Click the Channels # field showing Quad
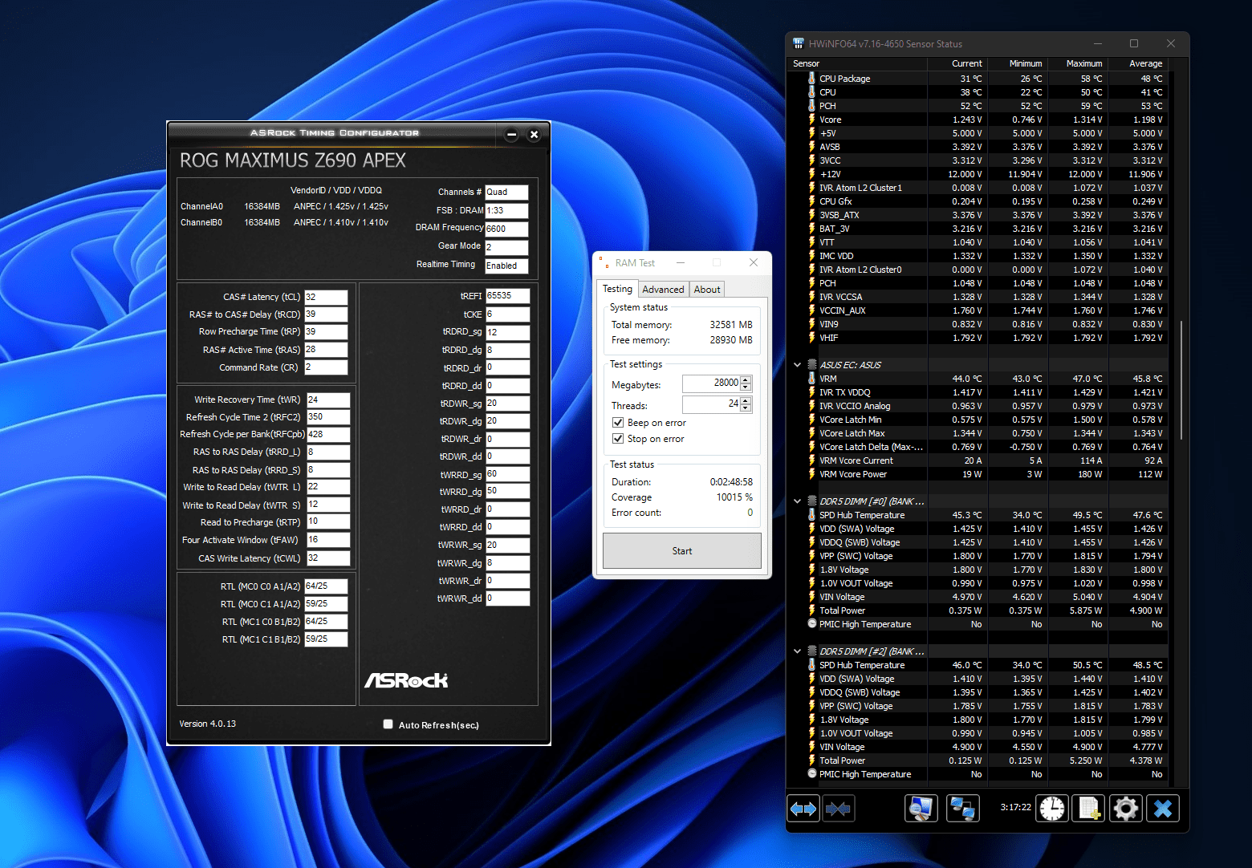Image resolution: width=1252 pixels, height=868 pixels. coord(506,192)
